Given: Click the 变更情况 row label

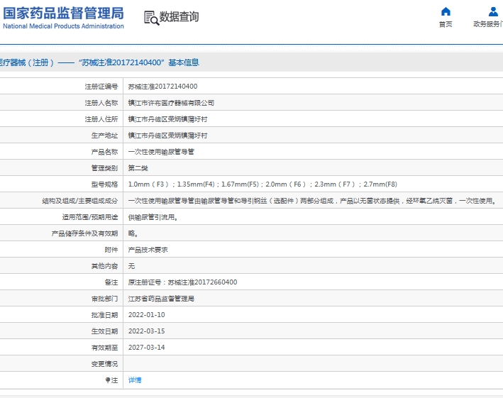Looking at the screenshot, I should (x=104, y=364).
